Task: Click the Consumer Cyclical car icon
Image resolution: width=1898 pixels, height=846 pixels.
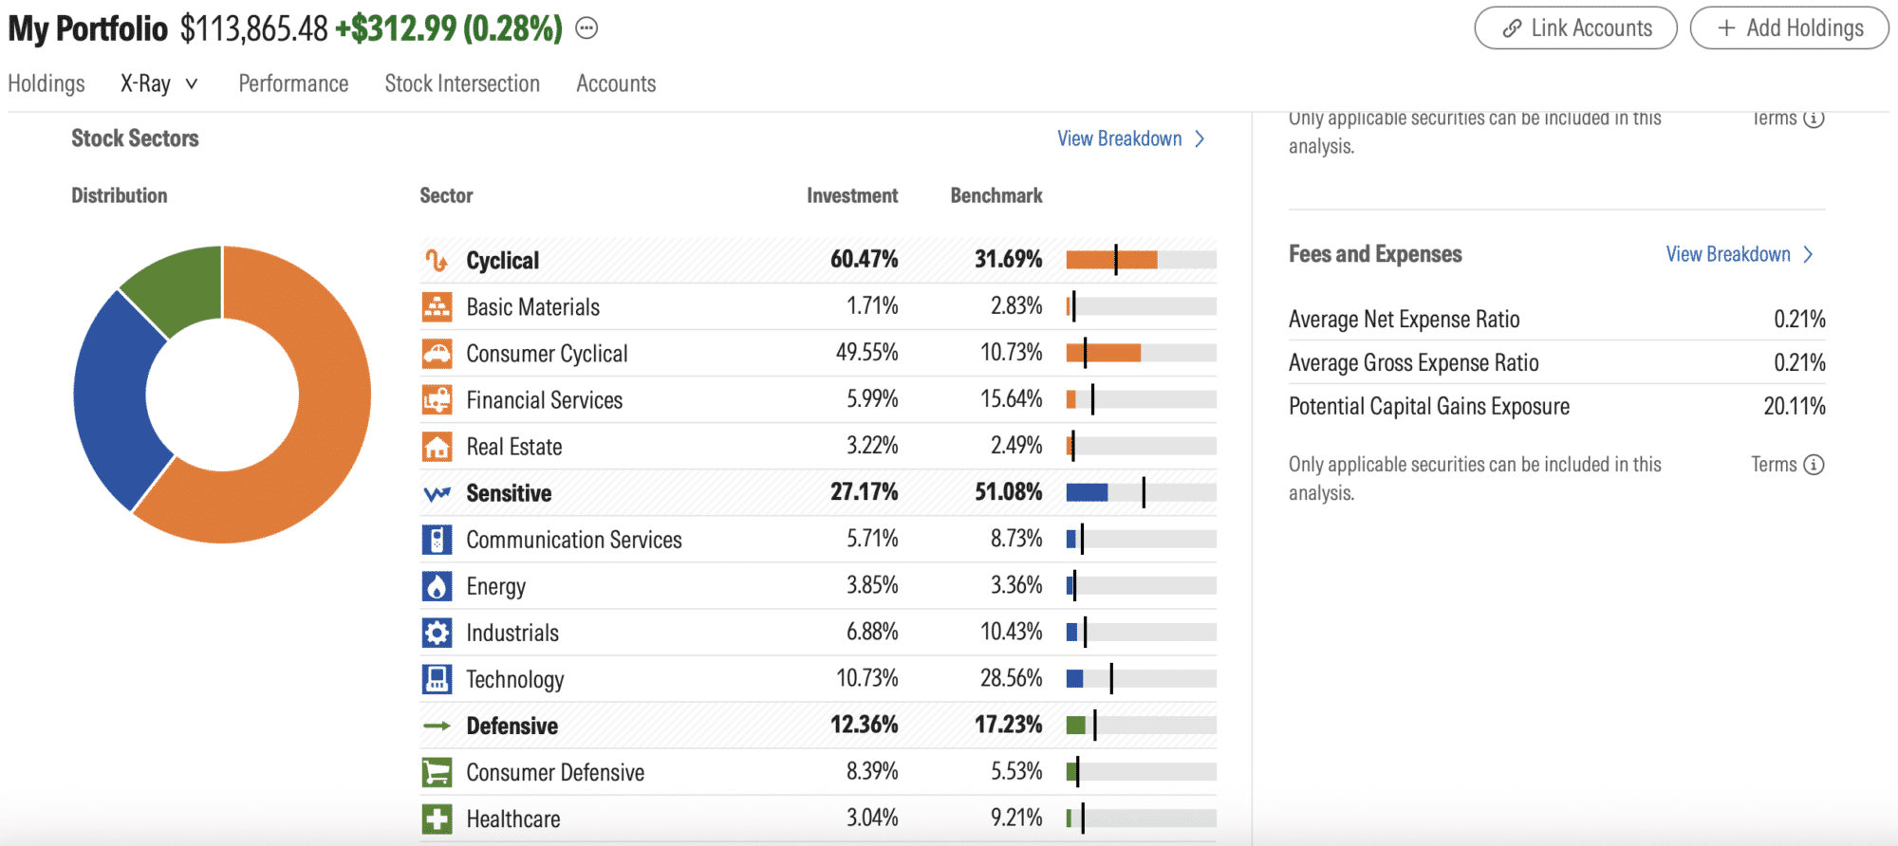Action: pyautogui.click(x=437, y=353)
